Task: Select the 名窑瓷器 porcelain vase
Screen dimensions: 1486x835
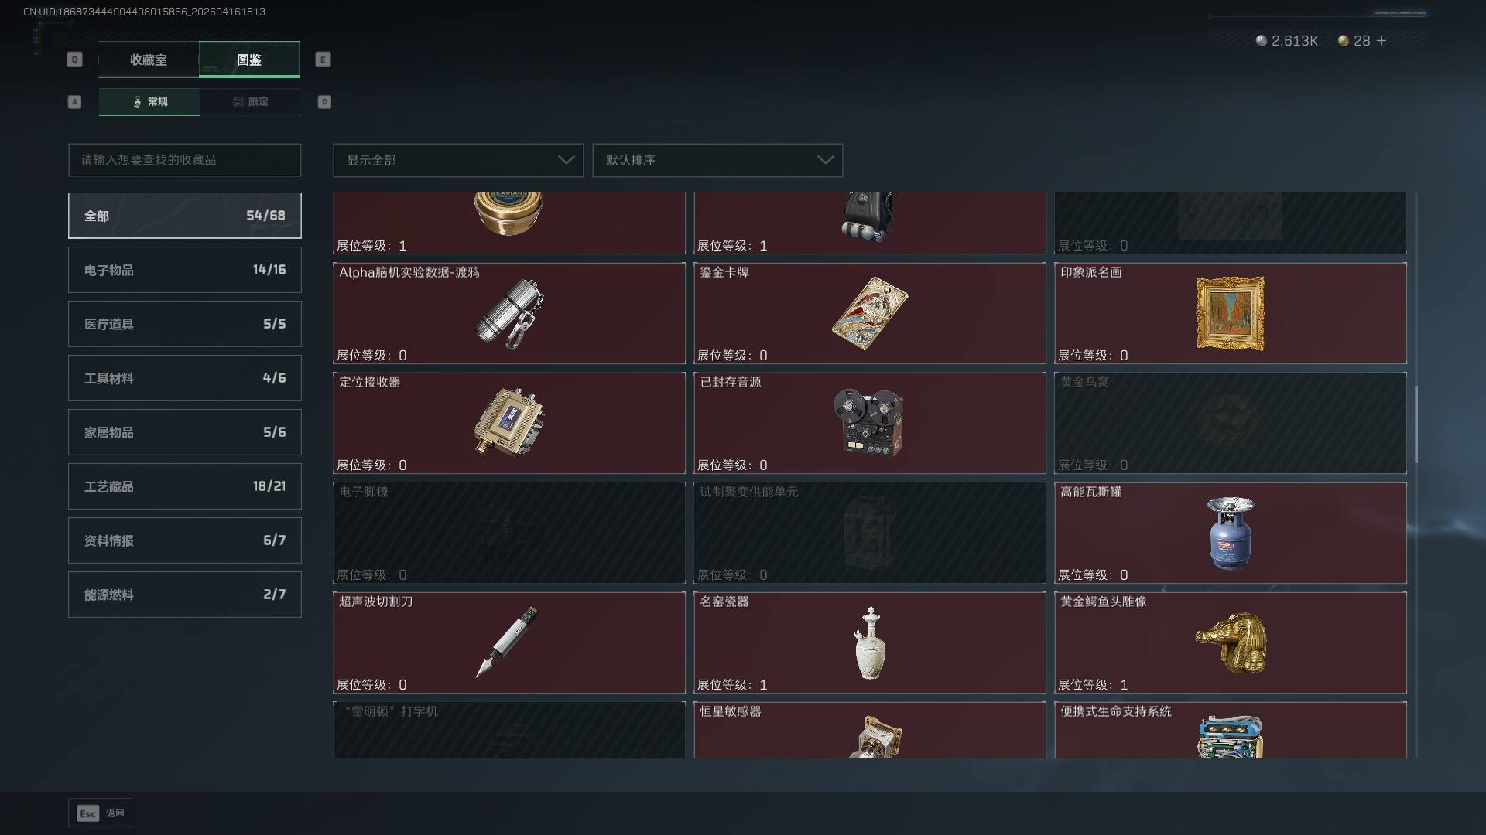Action: pyautogui.click(x=870, y=642)
